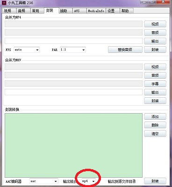Viewport: 172px width, 187px height.
Task: Switch to the 视频 tab
Action: 9,11
